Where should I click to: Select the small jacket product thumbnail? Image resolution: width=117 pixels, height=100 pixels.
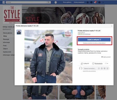pyautogui.click(x=19, y=32)
